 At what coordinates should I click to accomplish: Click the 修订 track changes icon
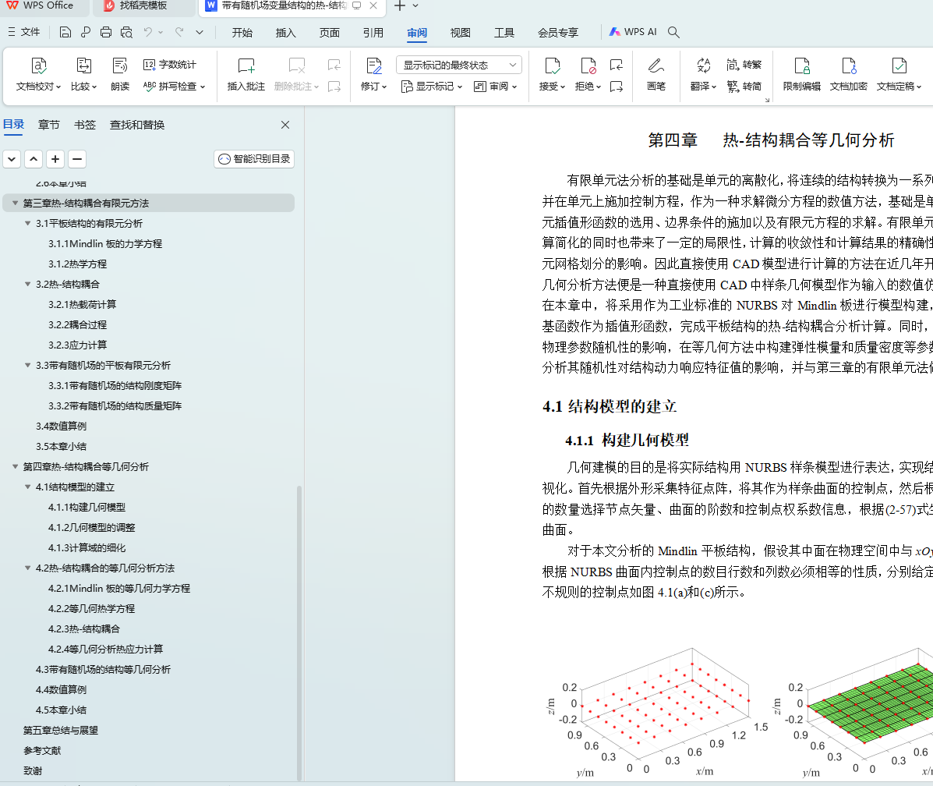click(x=373, y=65)
